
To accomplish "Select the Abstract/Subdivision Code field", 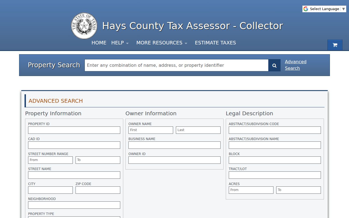I will (x=275, y=130).
